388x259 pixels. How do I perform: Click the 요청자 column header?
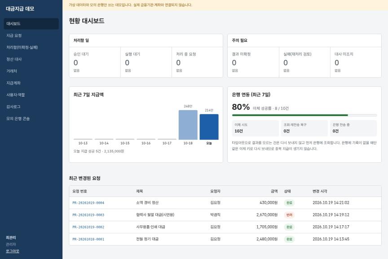(215, 191)
